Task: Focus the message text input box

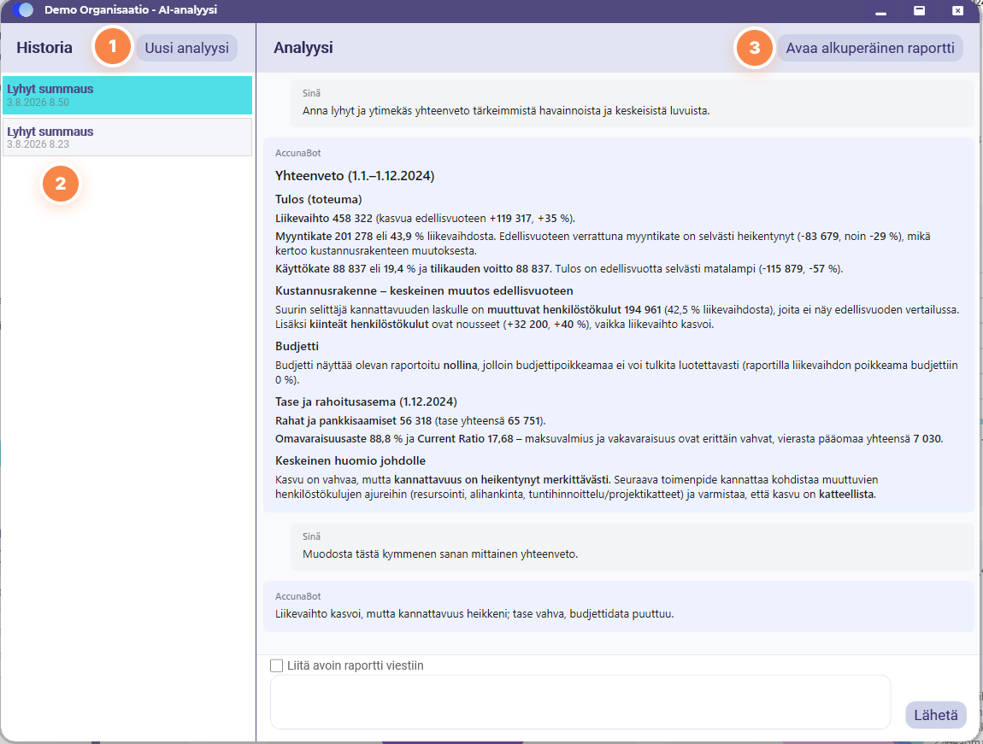Action: pos(580,701)
